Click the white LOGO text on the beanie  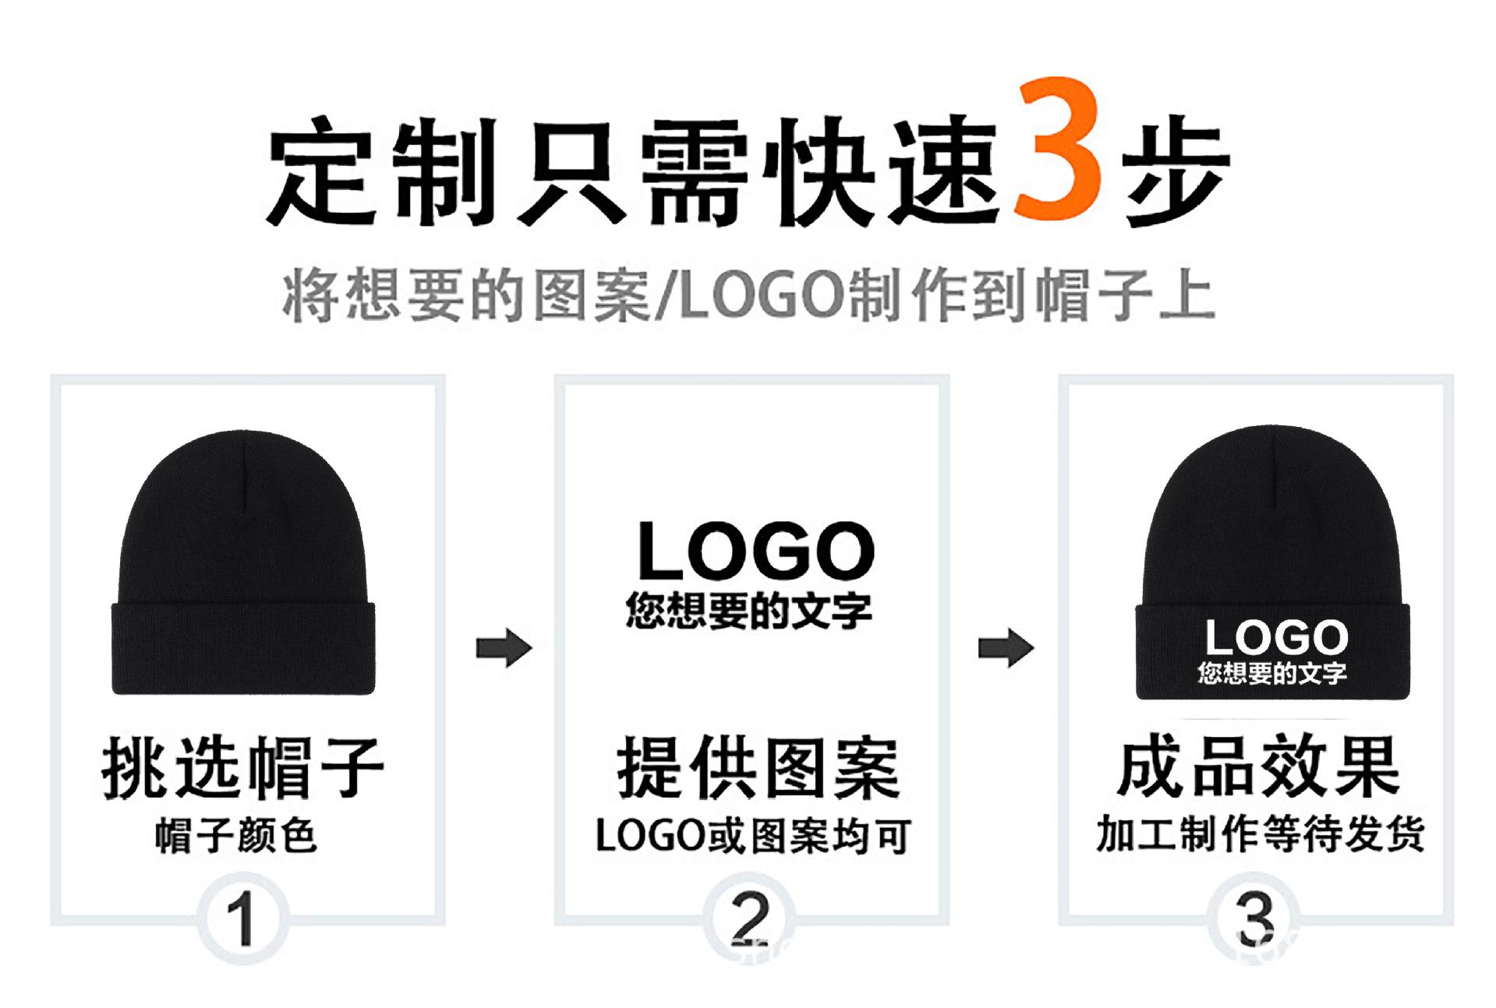1276,638
